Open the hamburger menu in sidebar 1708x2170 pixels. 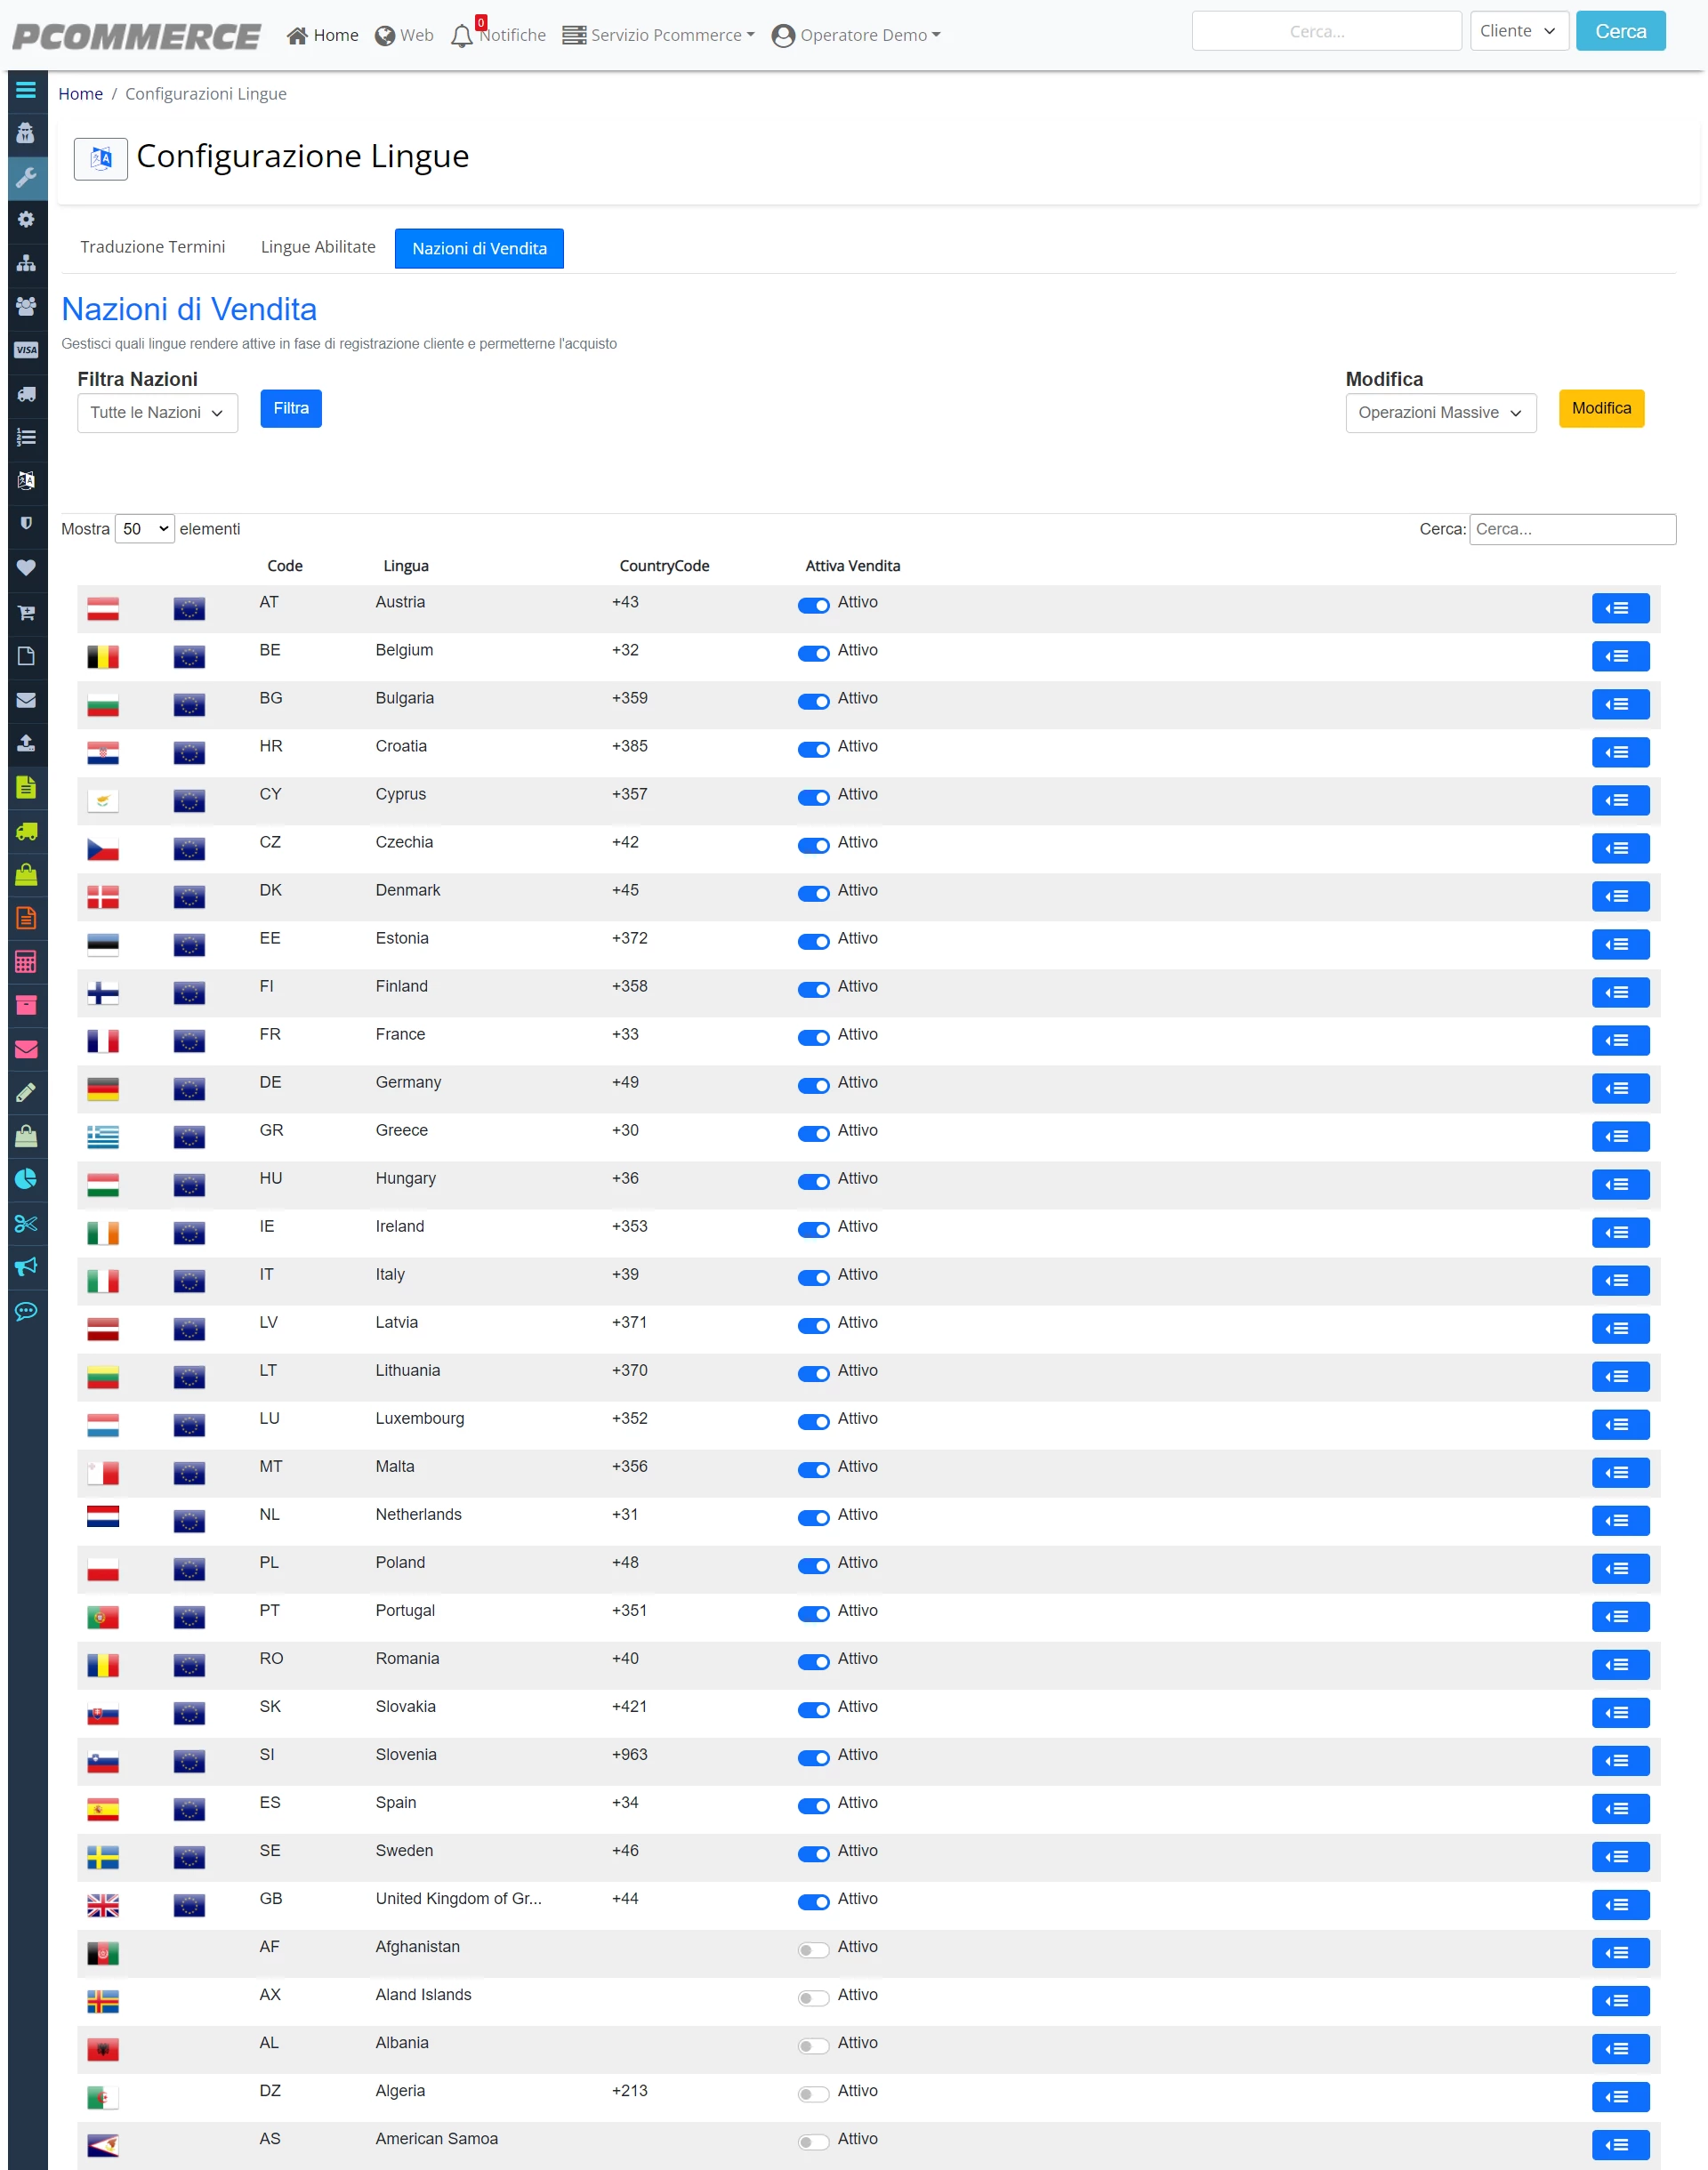coord(26,90)
